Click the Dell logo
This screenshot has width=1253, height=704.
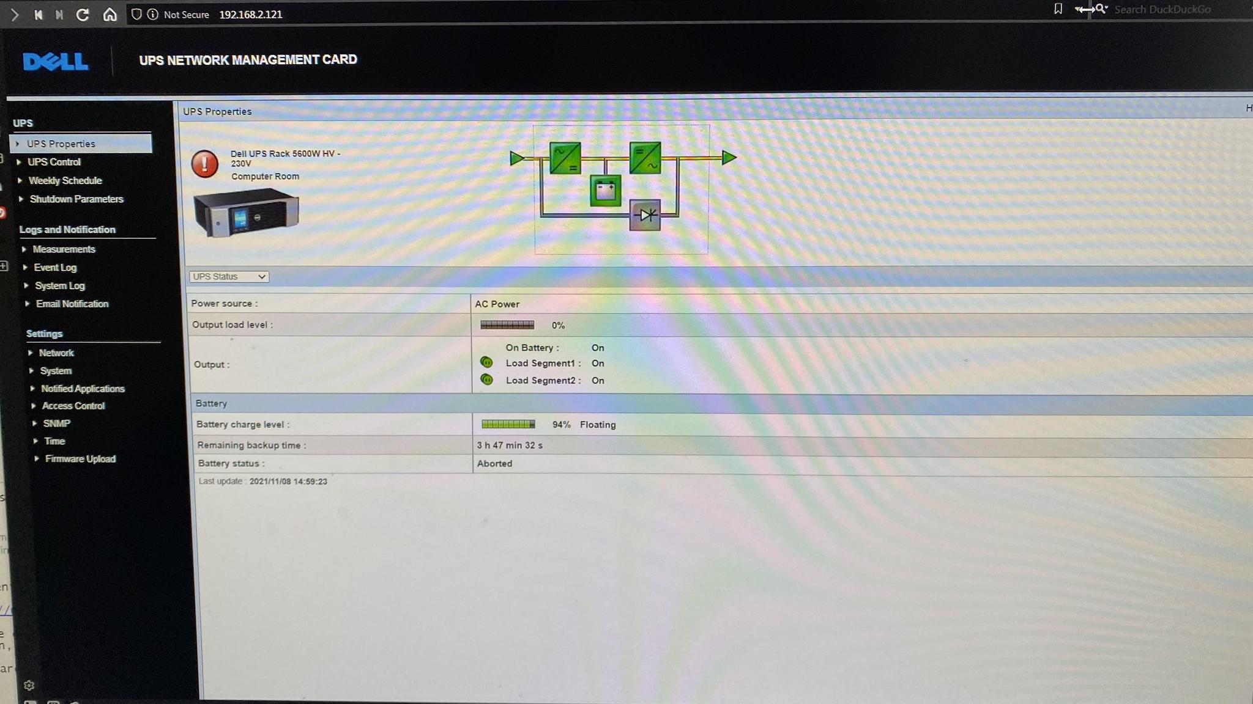click(56, 61)
